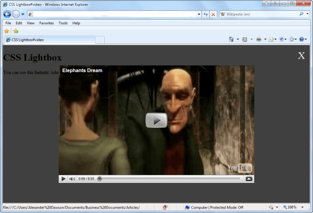Expand the Home button dropdown arrow
This screenshot has width=313, height=213.
[238, 39]
